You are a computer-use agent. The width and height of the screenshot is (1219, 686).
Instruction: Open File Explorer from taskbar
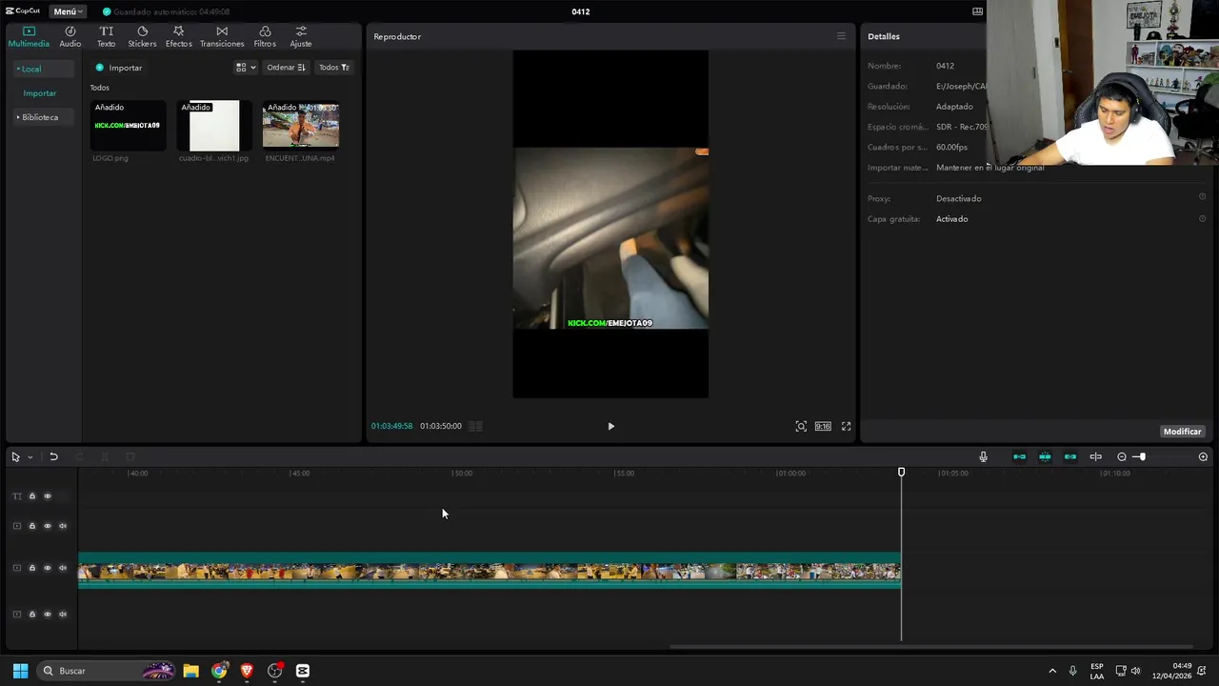[190, 671]
